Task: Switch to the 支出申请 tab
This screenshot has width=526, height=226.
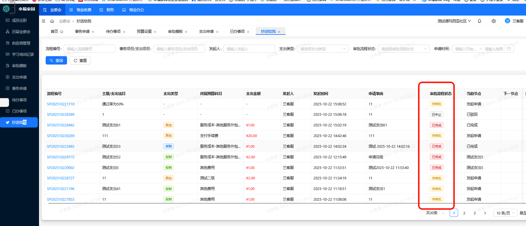Action: [206, 31]
